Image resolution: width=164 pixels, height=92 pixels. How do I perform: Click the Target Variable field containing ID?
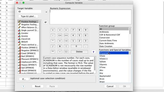pos(29,11)
